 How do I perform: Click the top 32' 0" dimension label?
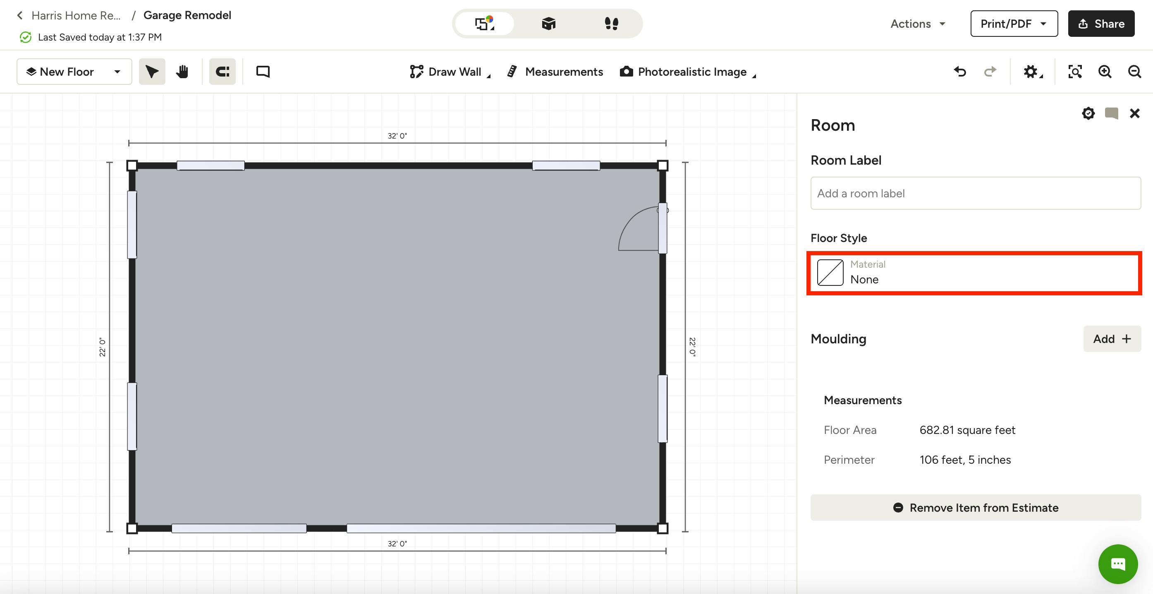click(397, 136)
